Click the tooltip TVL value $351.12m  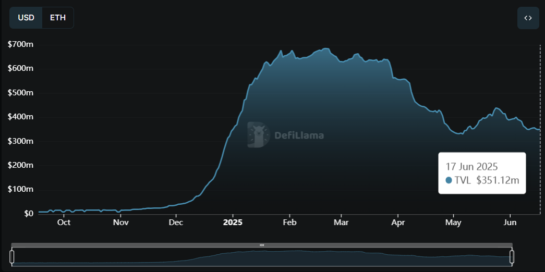[498, 180]
